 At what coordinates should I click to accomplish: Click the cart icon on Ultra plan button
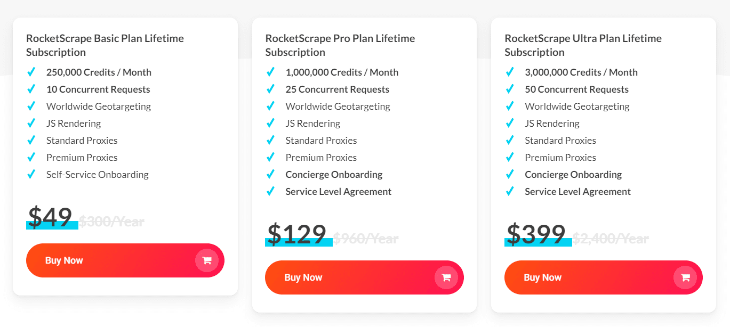[685, 277]
